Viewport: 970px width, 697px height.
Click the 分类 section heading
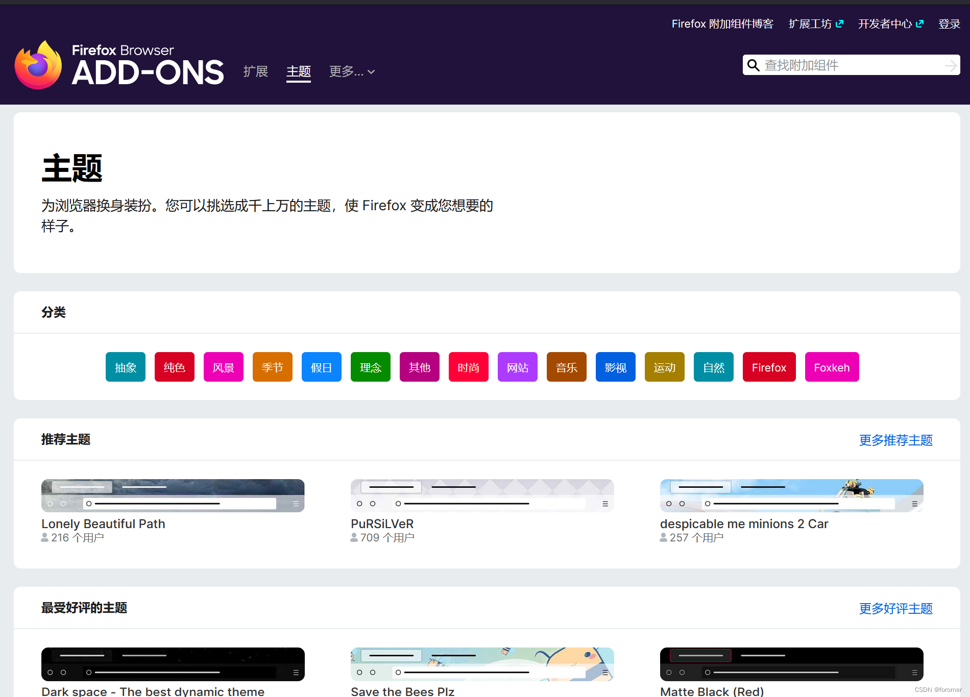[54, 312]
